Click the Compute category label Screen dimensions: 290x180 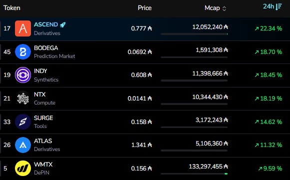(44, 103)
